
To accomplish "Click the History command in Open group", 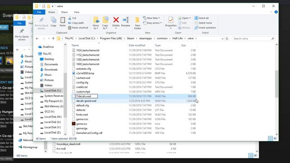I will click(184, 28).
